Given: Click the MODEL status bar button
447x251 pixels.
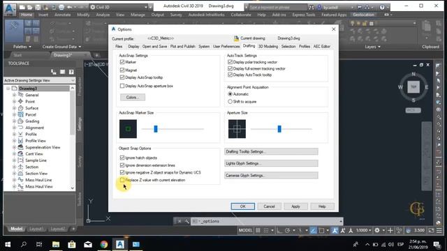Looking at the screenshot, I should (245, 230).
